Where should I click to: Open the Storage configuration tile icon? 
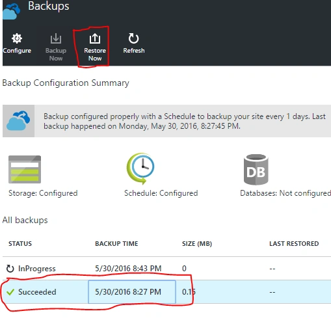click(x=25, y=169)
